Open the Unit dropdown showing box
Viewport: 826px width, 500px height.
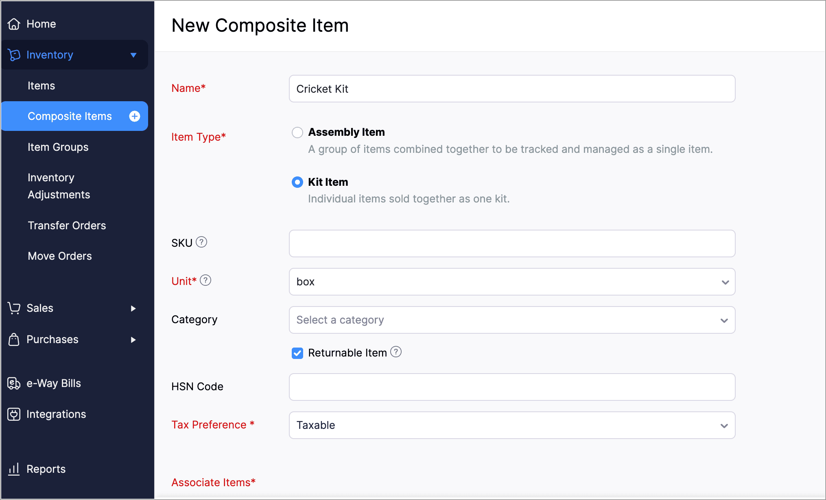[x=512, y=282]
